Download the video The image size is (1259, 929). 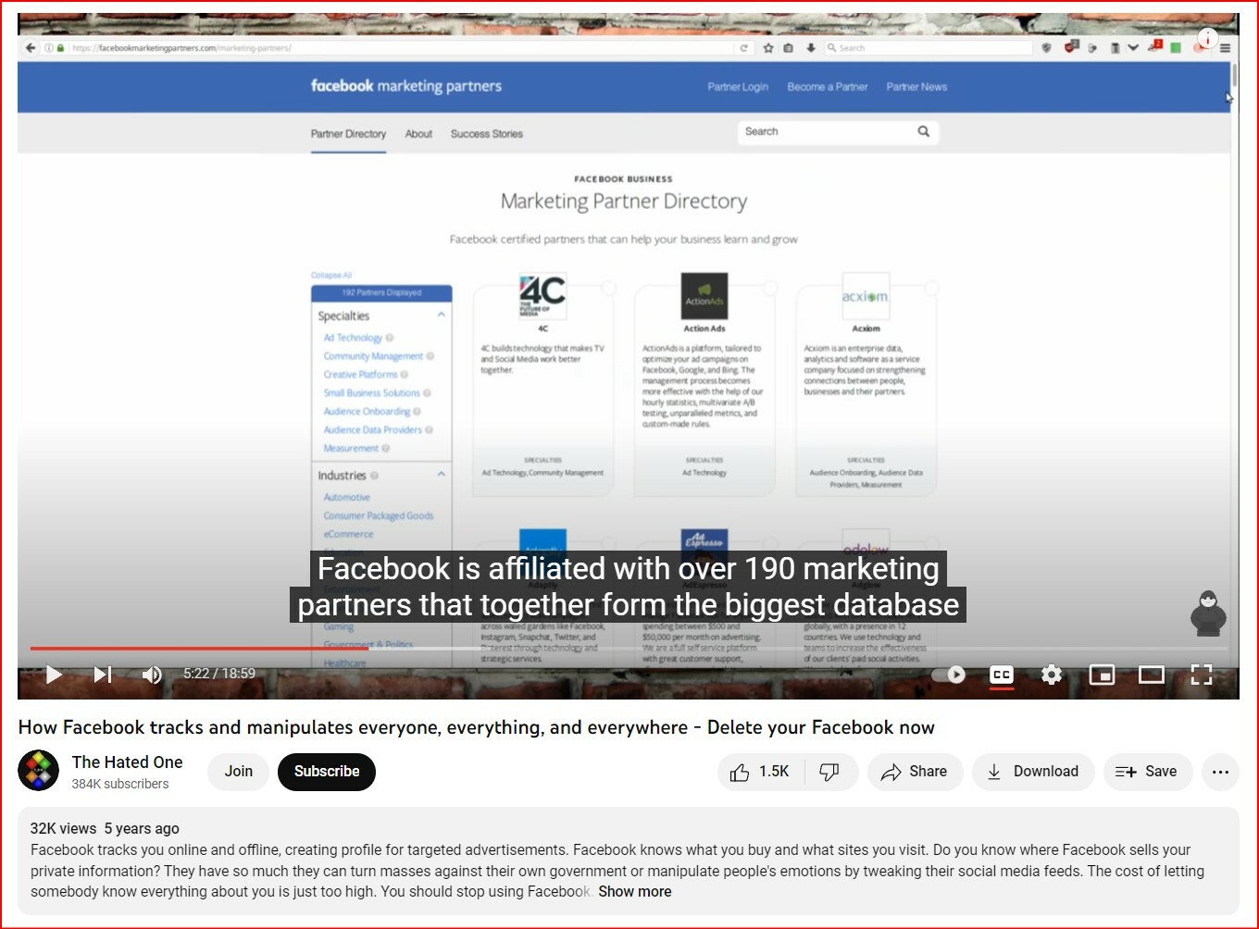coord(1033,772)
